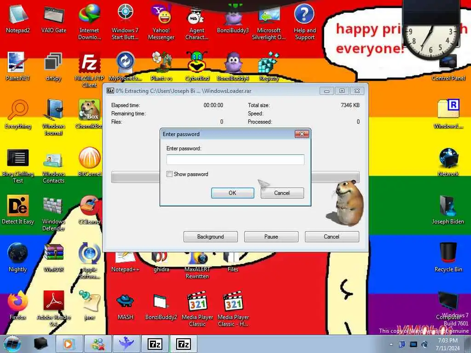Open the jane note icon
This screenshot has height=353, width=471.
[90, 306]
